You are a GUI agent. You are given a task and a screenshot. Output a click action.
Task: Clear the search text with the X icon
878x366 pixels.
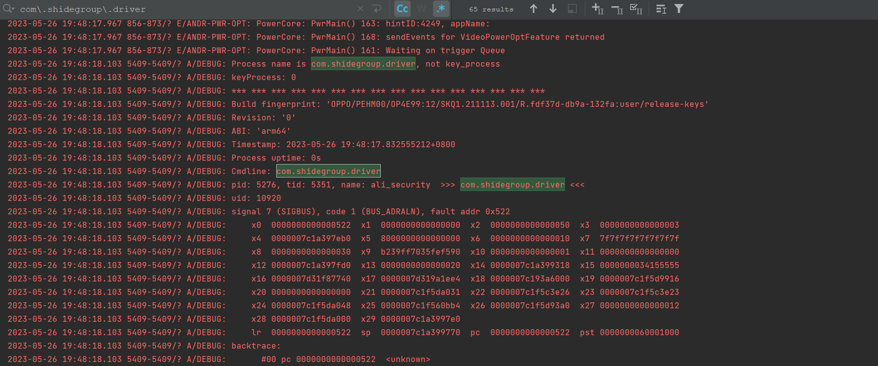pos(360,9)
